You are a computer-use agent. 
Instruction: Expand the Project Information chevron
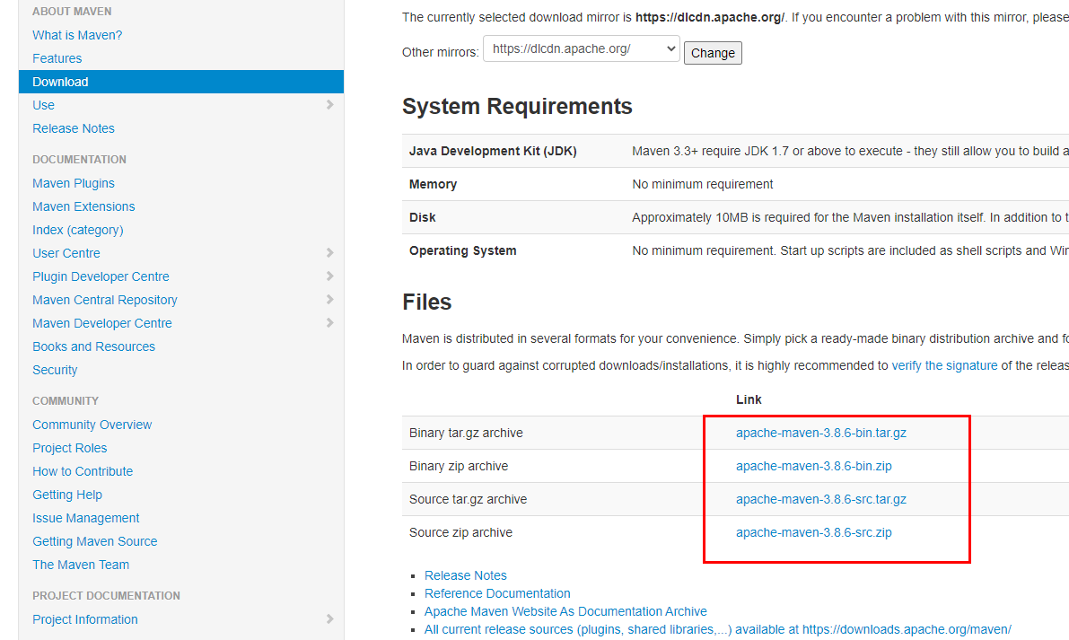click(330, 618)
